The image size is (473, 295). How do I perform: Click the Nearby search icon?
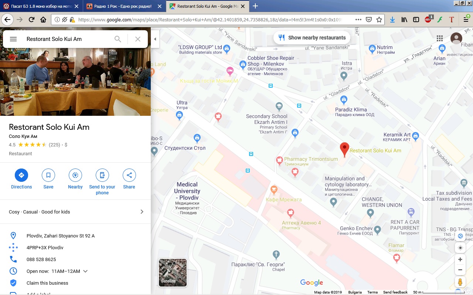[x=75, y=175]
